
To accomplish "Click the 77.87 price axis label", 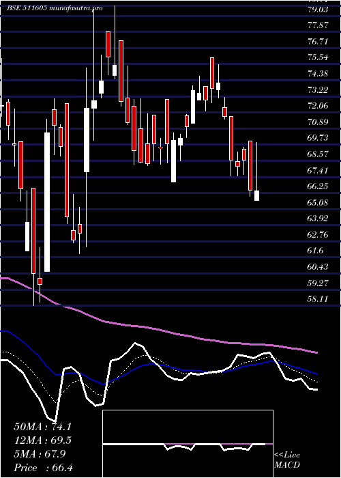I will (x=318, y=25).
